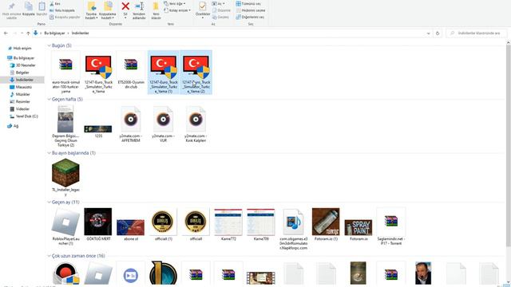Select the Kes scissors command
This screenshot has height=287, width=511.
[55, 4]
